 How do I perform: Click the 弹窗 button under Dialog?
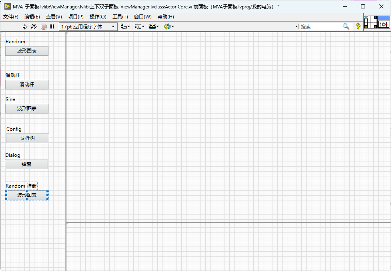pos(26,164)
